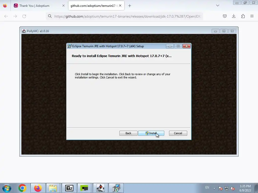This screenshot has width=258, height=193.
Task: Click the muted volume tray icon
Action: click(x=233, y=188)
